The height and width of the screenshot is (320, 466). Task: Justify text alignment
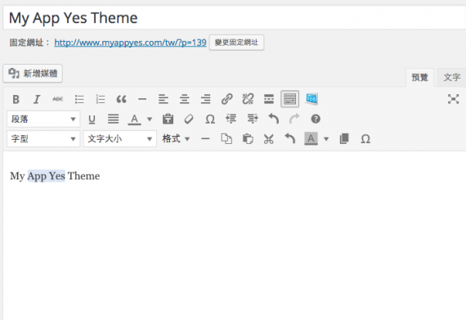point(114,119)
